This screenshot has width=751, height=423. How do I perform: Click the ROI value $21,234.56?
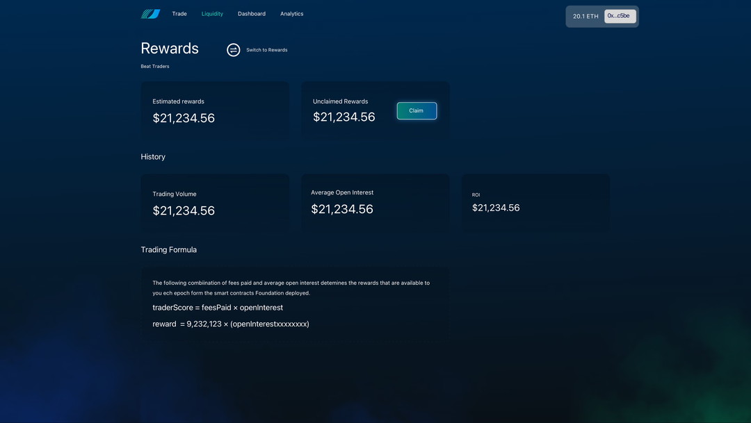[496, 208]
